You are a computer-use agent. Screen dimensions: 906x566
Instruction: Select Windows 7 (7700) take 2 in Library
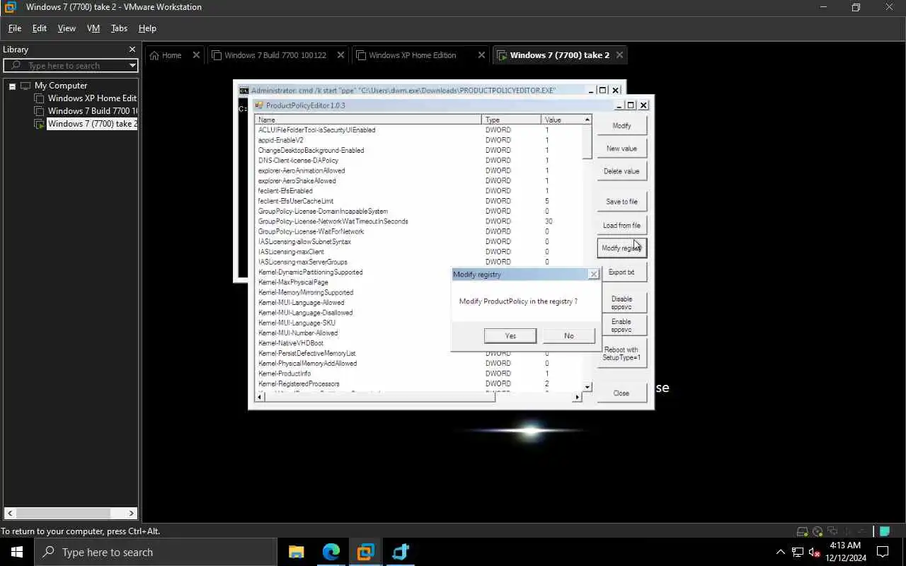tap(91, 124)
